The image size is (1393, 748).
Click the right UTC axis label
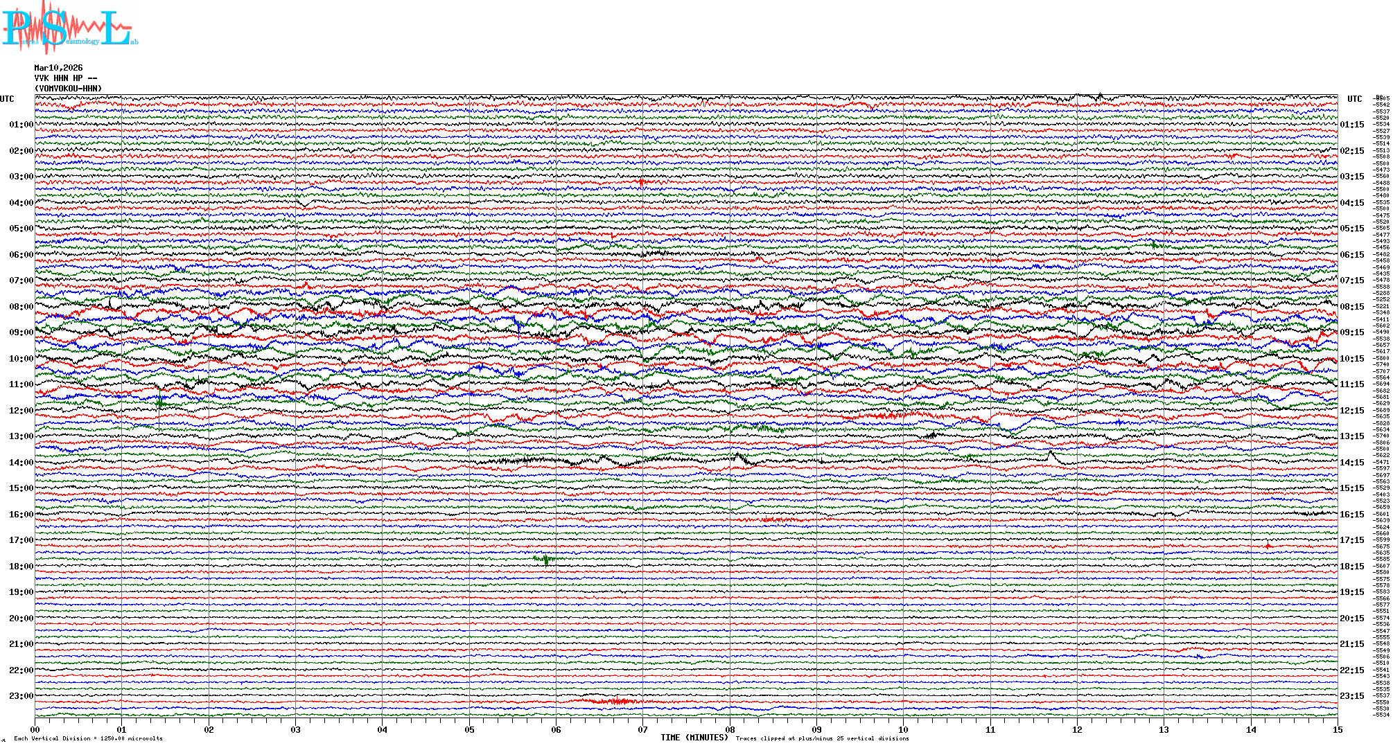(1354, 99)
